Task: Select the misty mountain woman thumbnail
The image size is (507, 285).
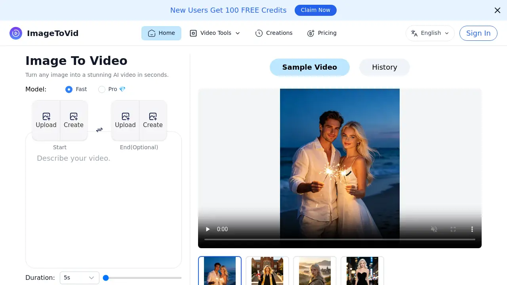Action: 315,271
